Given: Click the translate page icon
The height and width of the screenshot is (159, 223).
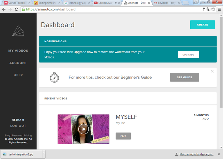Looking at the screenshot, I should coord(208,9).
